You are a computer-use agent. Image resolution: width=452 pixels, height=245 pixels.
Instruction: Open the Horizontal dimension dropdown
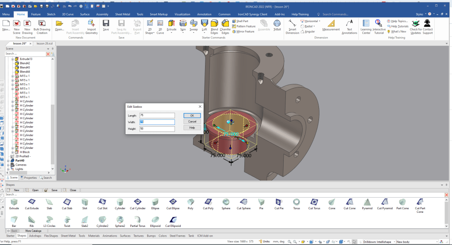[320, 21]
